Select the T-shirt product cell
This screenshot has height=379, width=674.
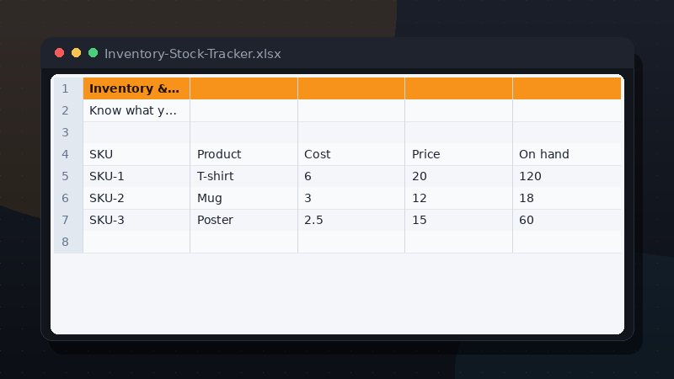[x=243, y=176]
